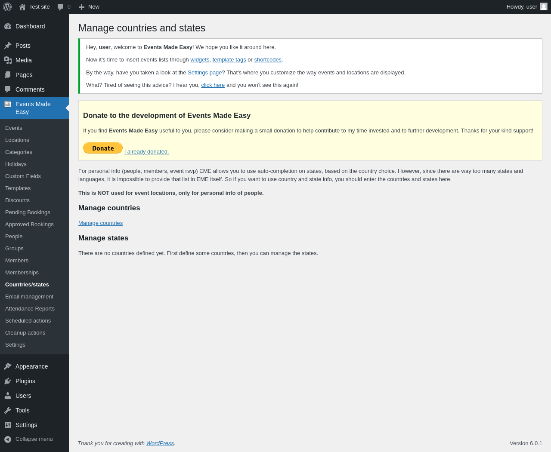The image size is (551, 452).
Task: Click the plus New icon
Action: pyautogui.click(x=81, y=7)
